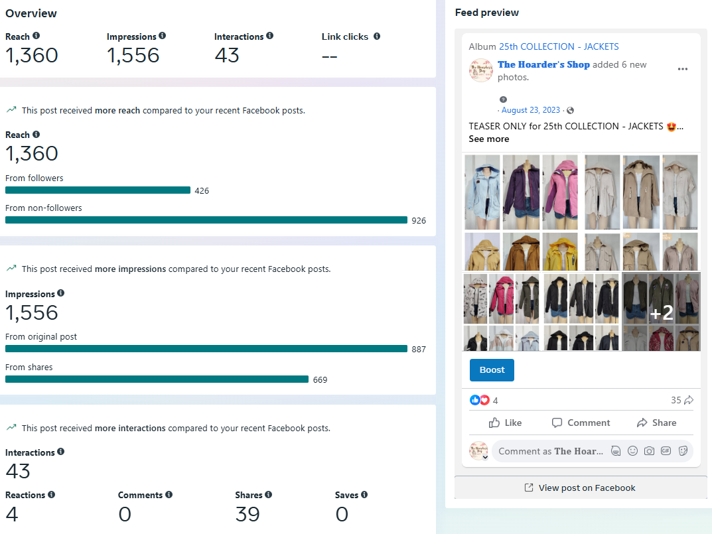
Task: Click the Like button on the post
Action: 505,423
